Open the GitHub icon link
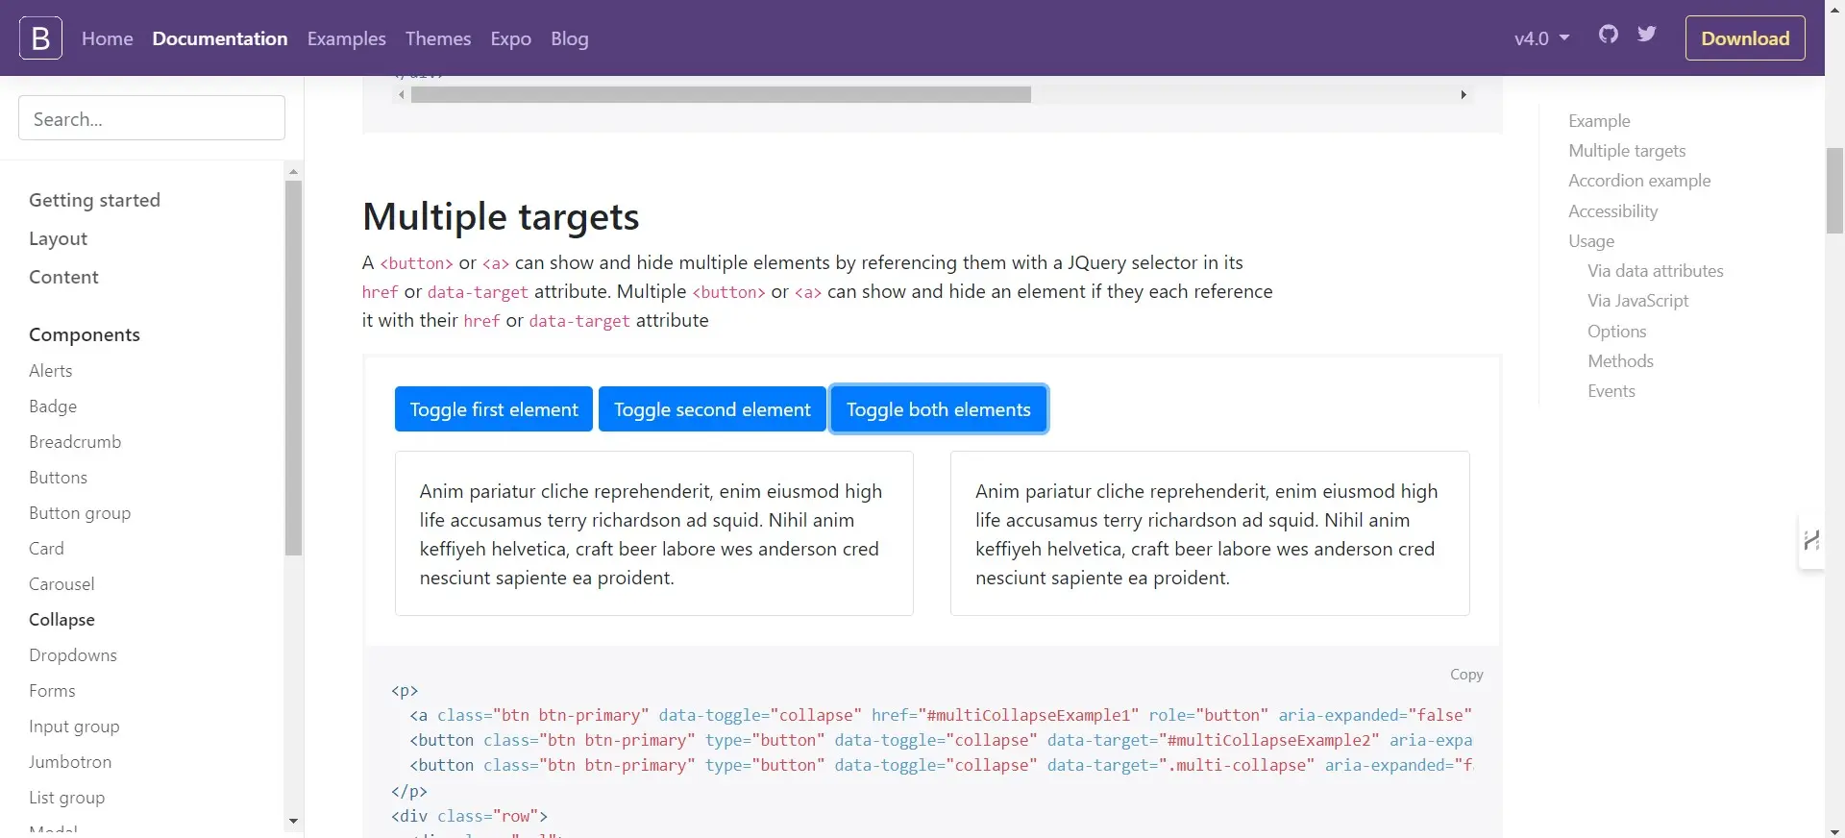Viewport: 1845px width, 838px height. [x=1609, y=35]
